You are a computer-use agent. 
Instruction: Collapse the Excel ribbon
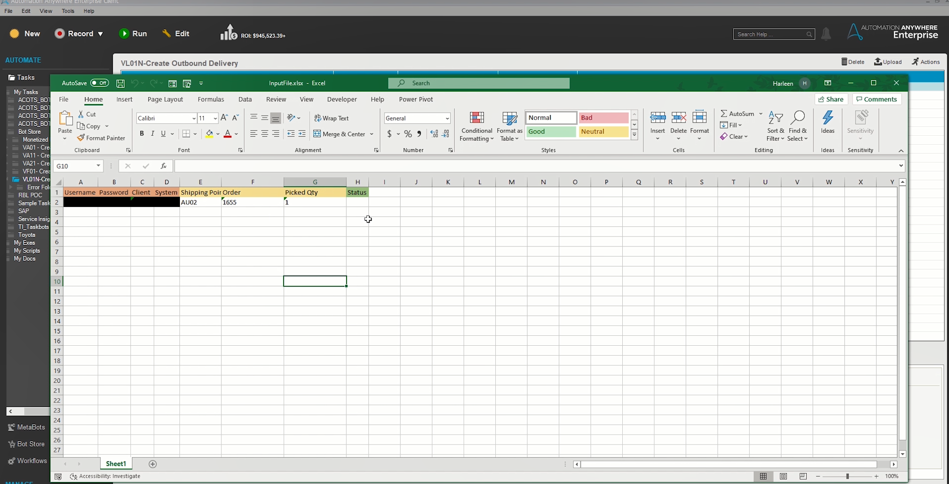tap(901, 151)
